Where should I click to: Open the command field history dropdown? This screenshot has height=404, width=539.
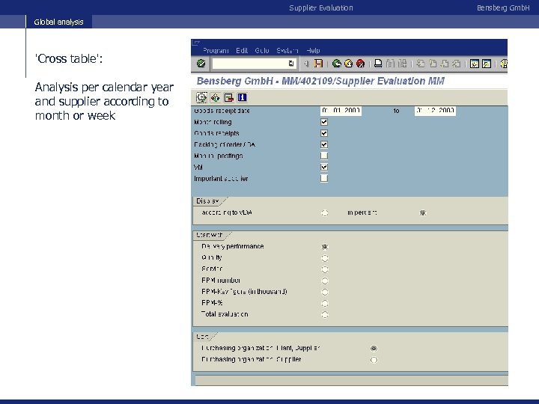point(290,64)
